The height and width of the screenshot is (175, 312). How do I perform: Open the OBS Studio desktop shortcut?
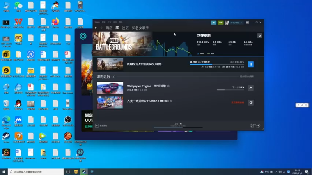point(68,121)
